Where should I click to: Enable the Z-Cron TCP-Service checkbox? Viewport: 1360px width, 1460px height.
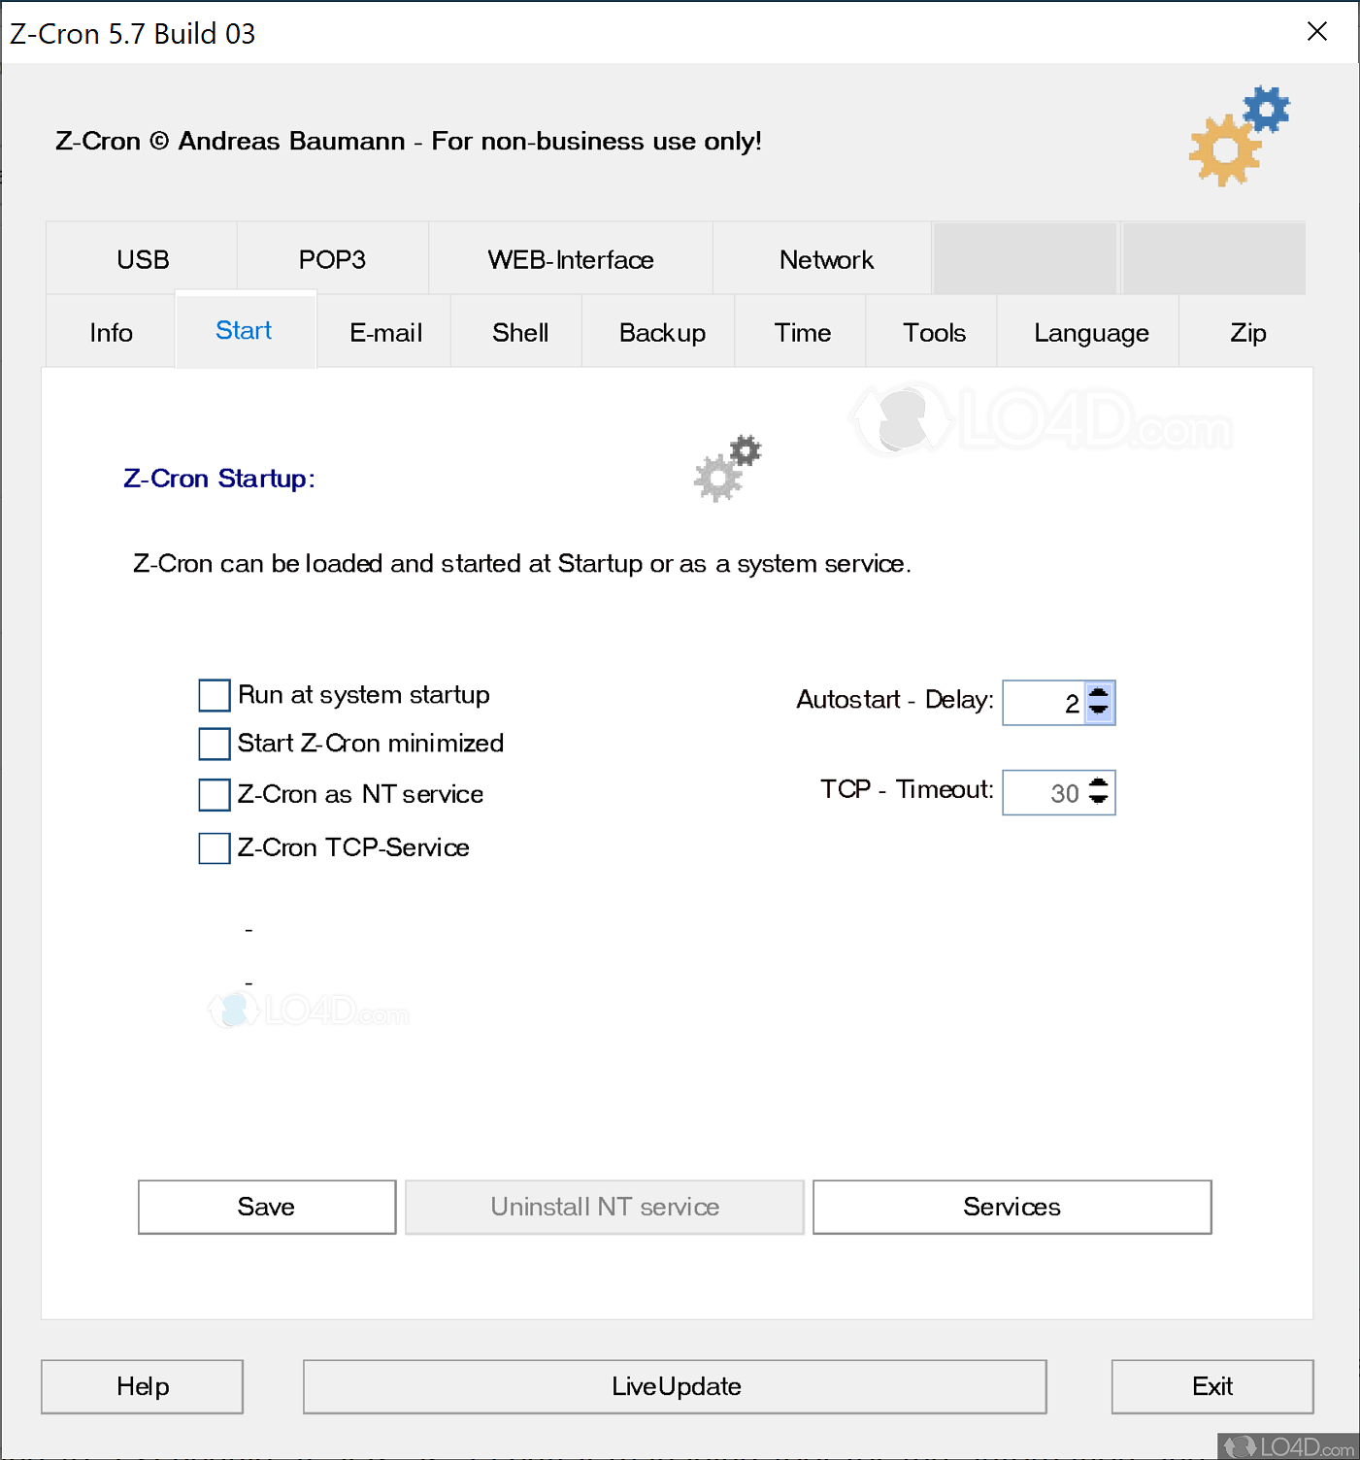pos(215,847)
